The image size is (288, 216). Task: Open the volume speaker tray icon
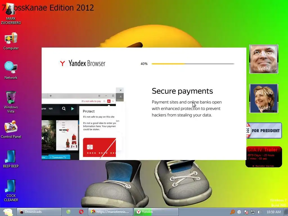coord(259,212)
